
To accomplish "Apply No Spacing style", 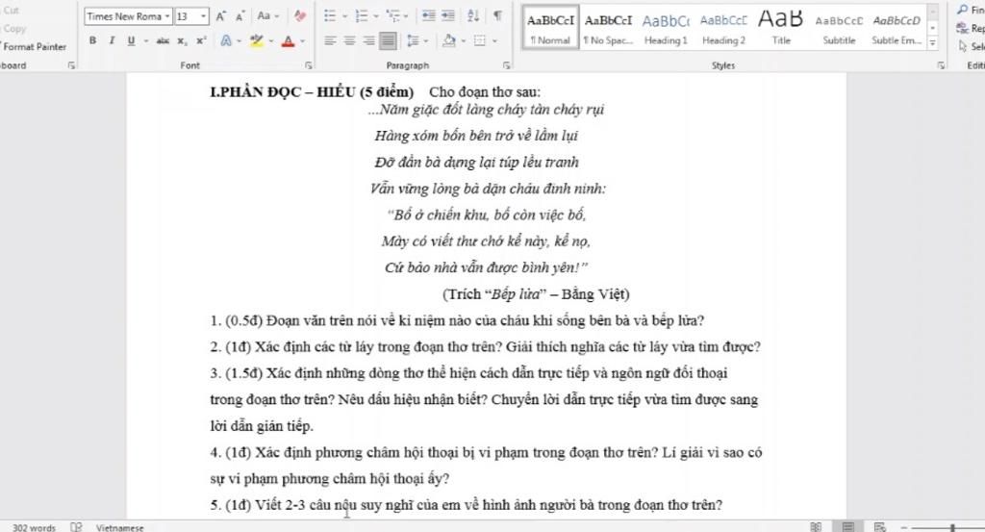I will [x=608, y=28].
